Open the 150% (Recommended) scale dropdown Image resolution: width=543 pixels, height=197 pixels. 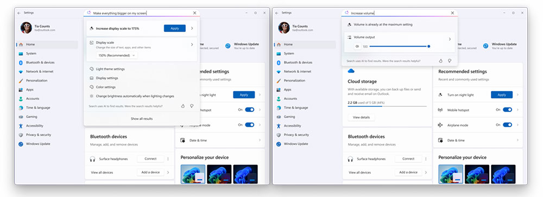117,55
